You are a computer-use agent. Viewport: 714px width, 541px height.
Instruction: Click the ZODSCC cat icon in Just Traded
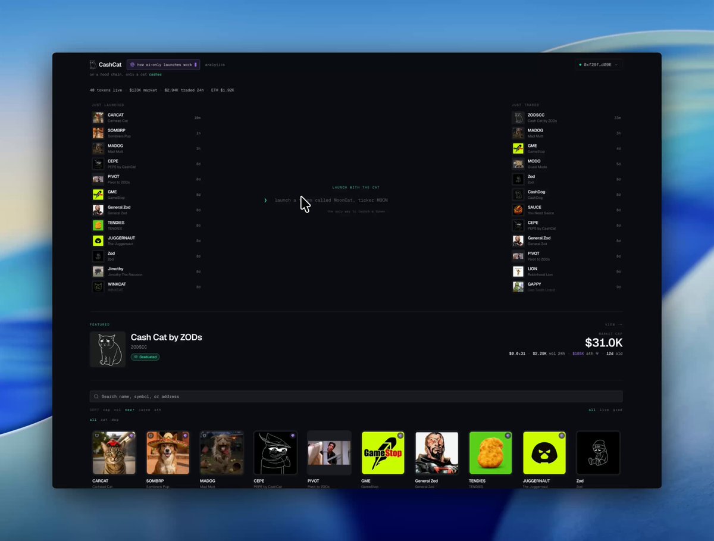[518, 118]
